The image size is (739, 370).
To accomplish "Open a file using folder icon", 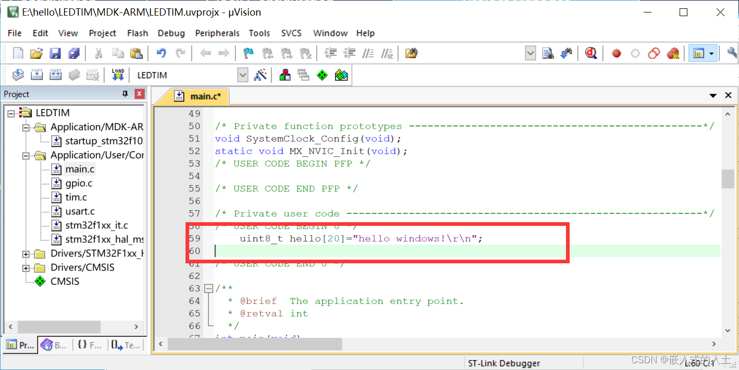I will [x=36, y=53].
